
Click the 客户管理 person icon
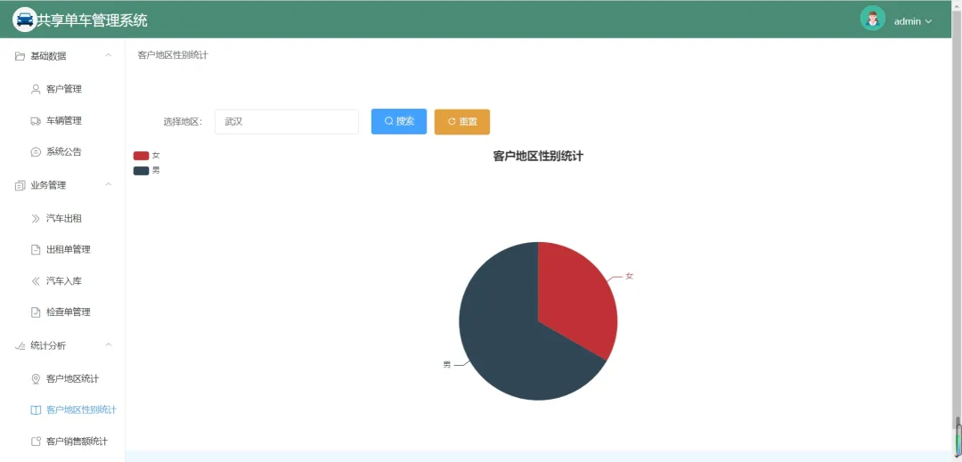[x=36, y=89]
